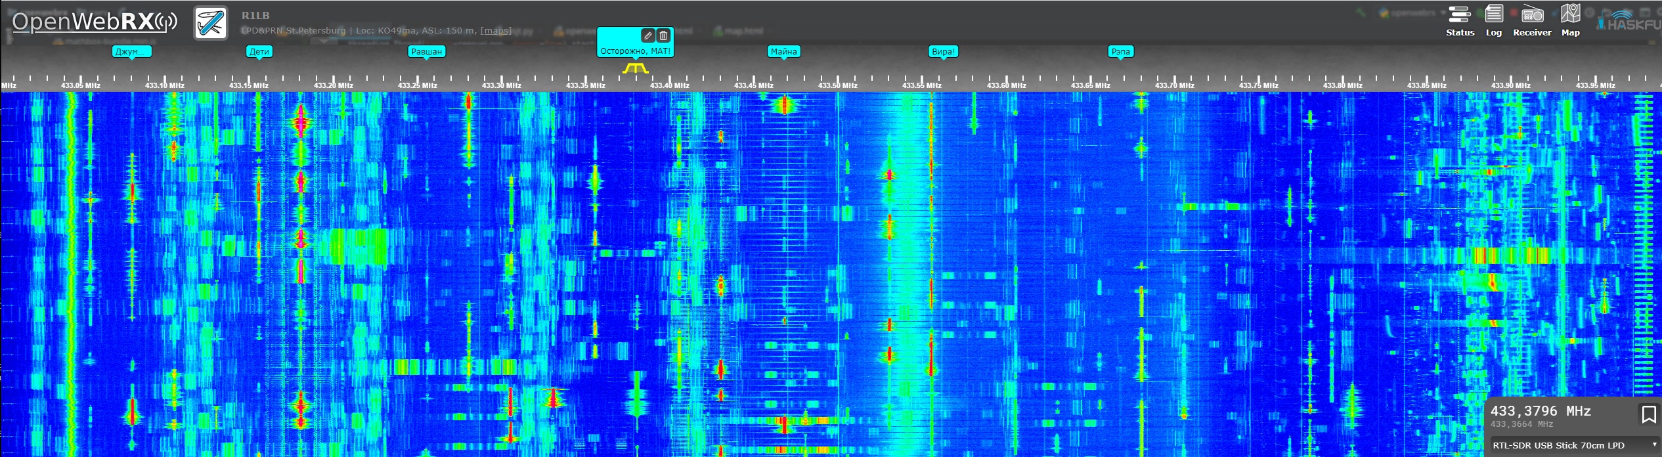Viewport: 1662px width, 457px height.
Task: Select the Майна bookmark label
Action: [x=783, y=51]
